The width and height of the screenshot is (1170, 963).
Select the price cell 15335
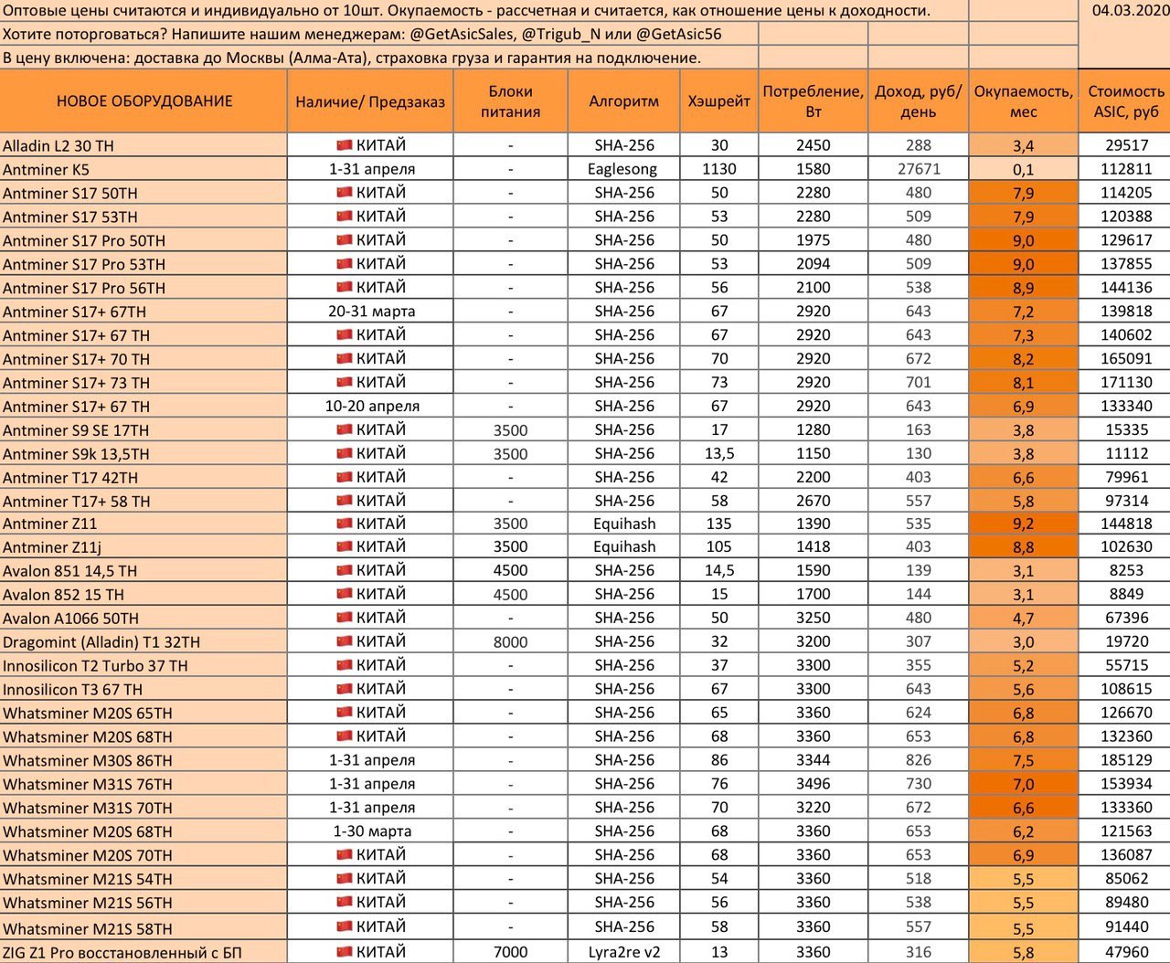click(x=1125, y=430)
